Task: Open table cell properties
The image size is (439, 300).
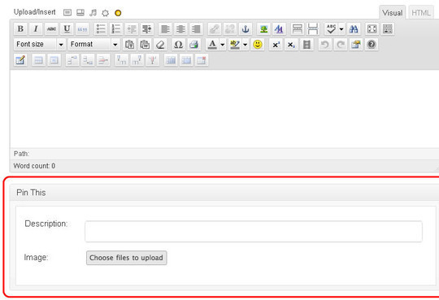Action: click(x=54, y=60)
